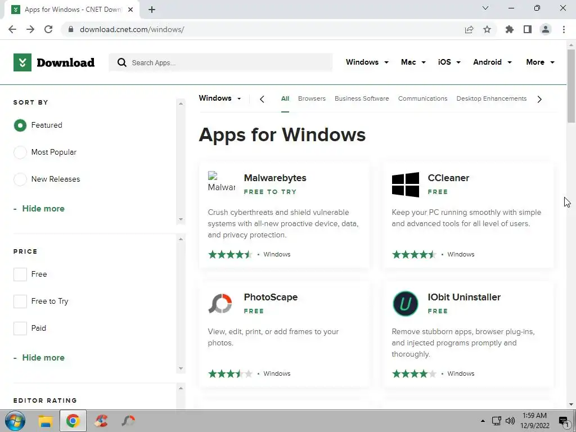
Task: Open Chrome's three-dot menu
Action: (x=564, y=29)
